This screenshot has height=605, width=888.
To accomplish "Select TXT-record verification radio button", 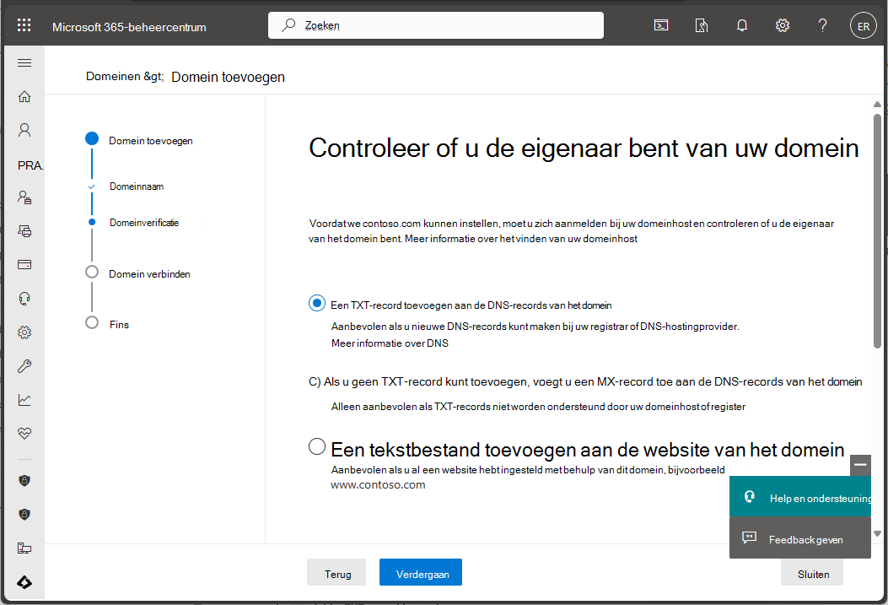I will (317, 303).
